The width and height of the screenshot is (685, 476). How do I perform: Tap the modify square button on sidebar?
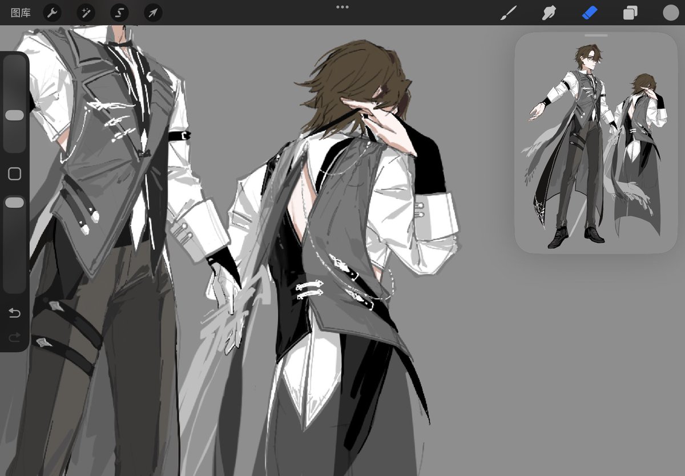tap(13, 174)
